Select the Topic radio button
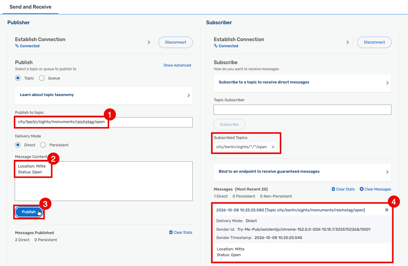Viewport: 408px width, 266px height. [x=18, y=78]
